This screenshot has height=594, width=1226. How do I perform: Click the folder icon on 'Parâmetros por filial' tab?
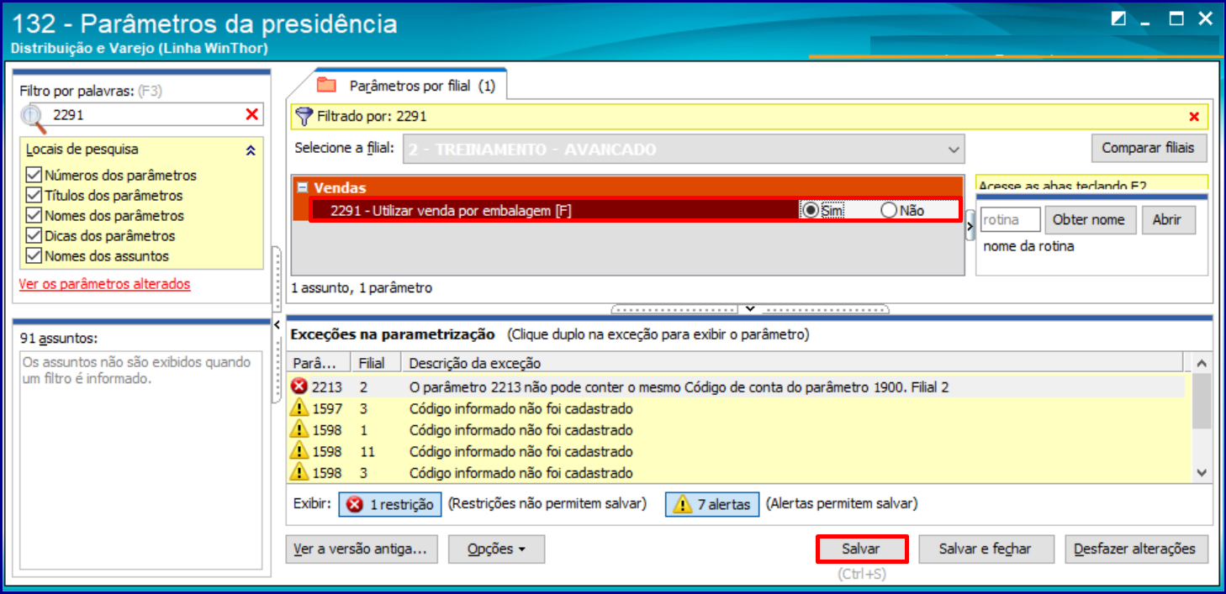click(x=326, y=85)
